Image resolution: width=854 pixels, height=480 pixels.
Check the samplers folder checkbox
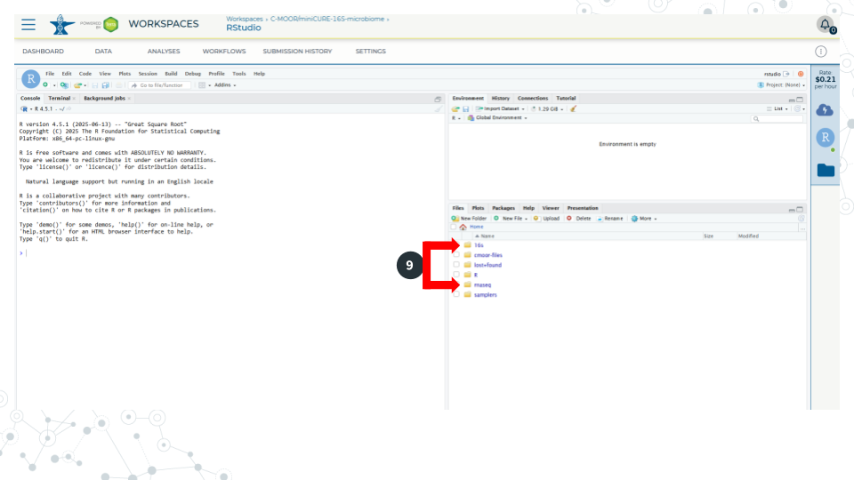click(x=456, y=294)
